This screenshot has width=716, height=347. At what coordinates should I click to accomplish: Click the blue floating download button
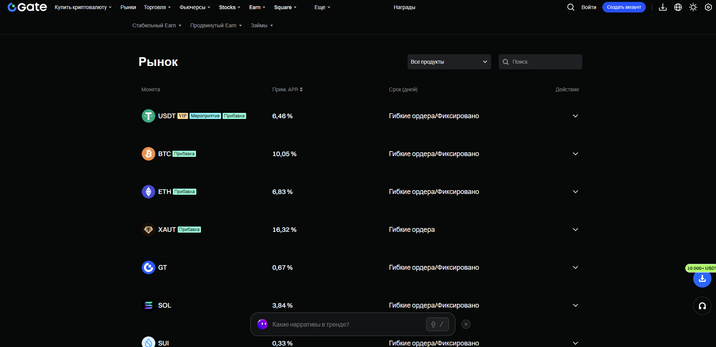[702, 279]
